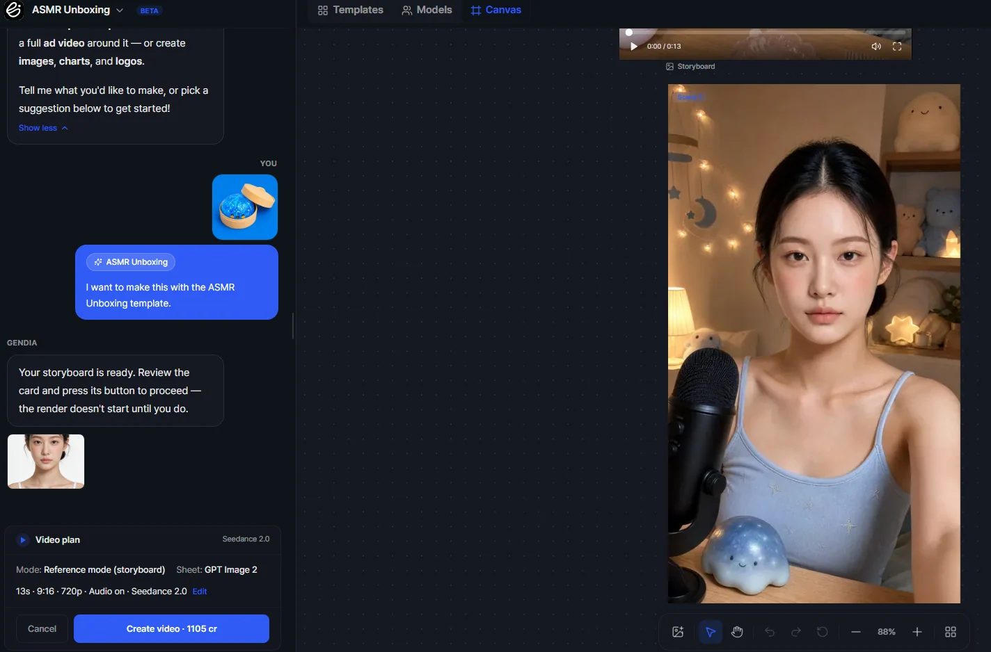Switch to the Templates tab

351,10
